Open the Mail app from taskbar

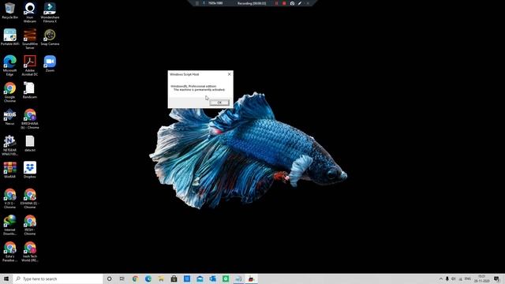pyautogui.click(x=200, y=278)
